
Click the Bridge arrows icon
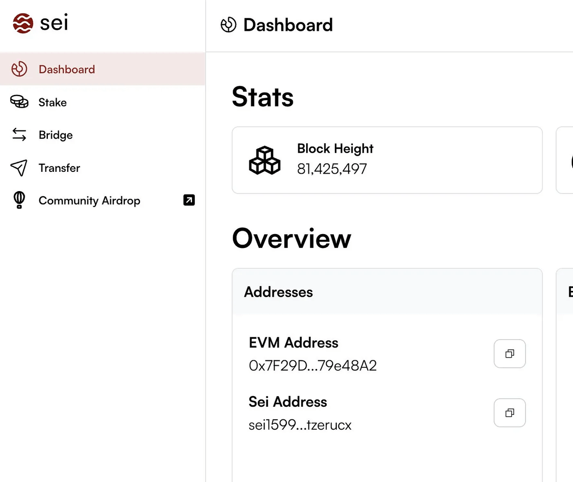pos(19,134)
